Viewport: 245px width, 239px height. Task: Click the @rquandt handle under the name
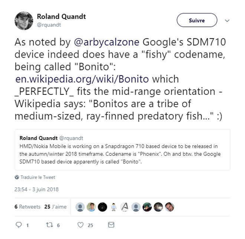[49, 25]
